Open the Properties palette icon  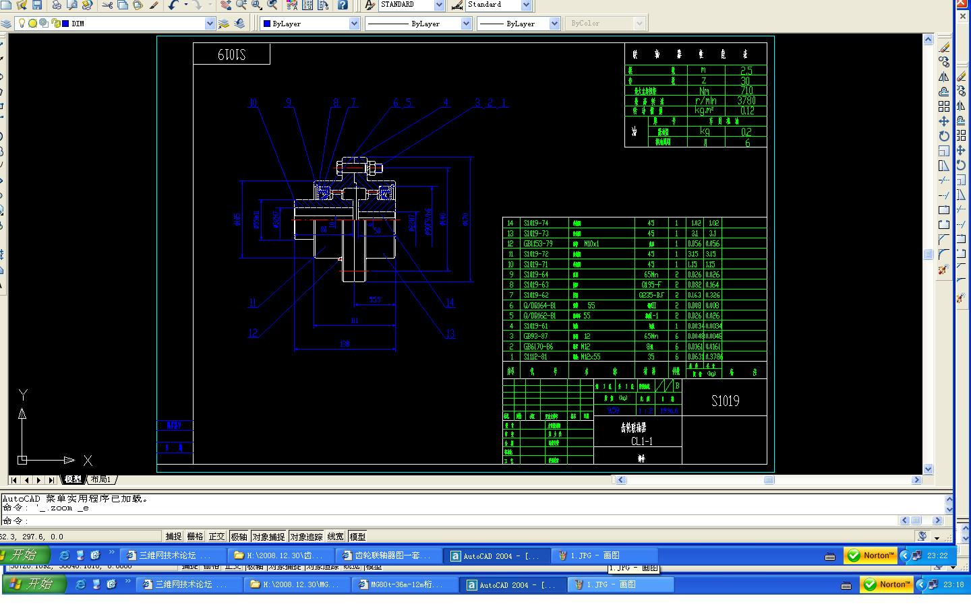(x=292, y=5)
